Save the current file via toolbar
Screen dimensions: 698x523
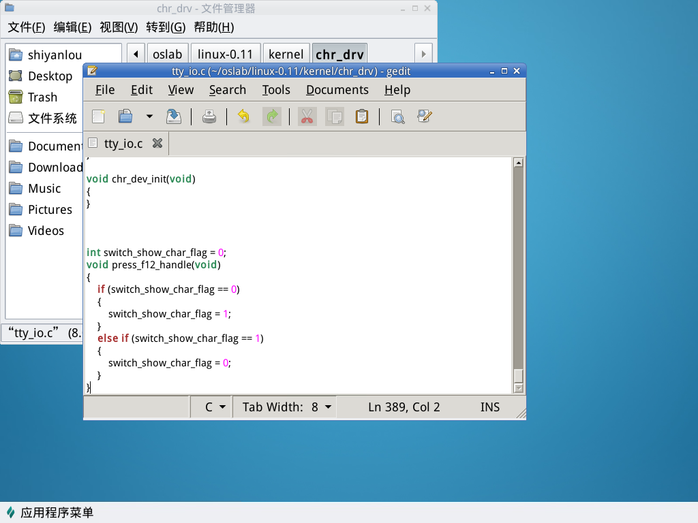(174, 116)
